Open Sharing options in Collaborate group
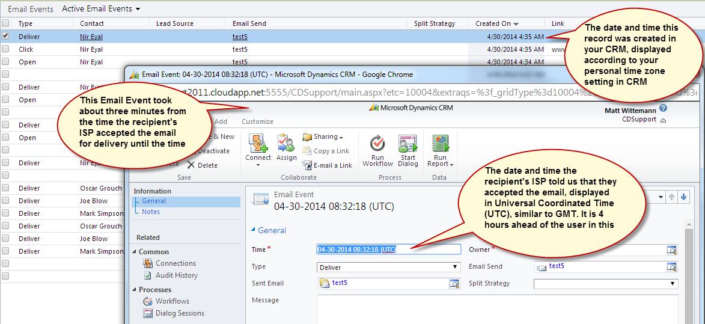The width and height of the screenshot is (705, 324). pos(322,136)
